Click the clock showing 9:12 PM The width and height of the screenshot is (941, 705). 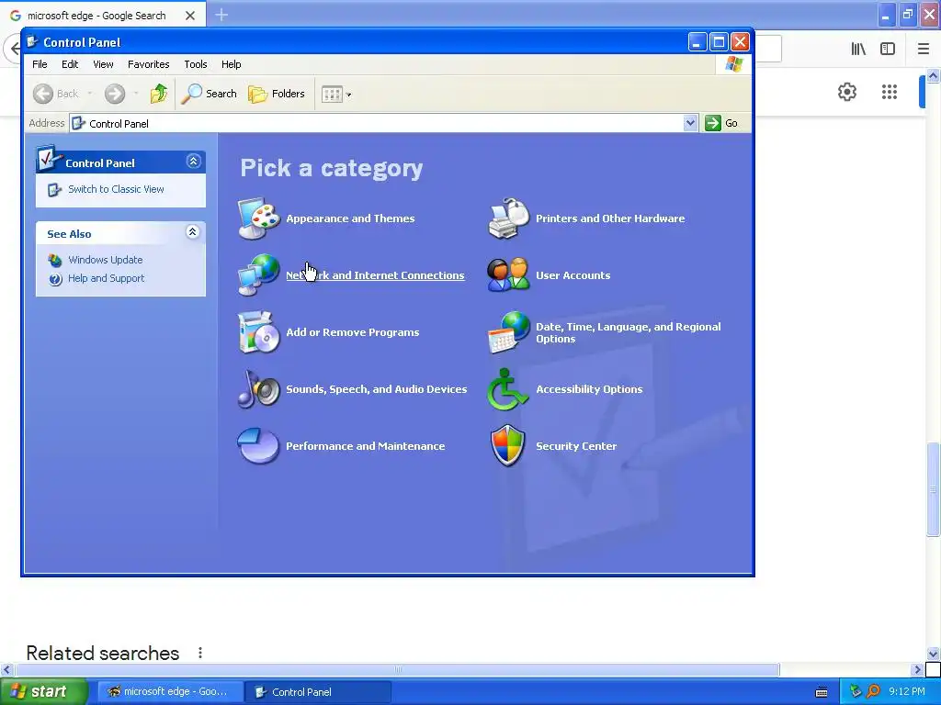coord(907,692)
